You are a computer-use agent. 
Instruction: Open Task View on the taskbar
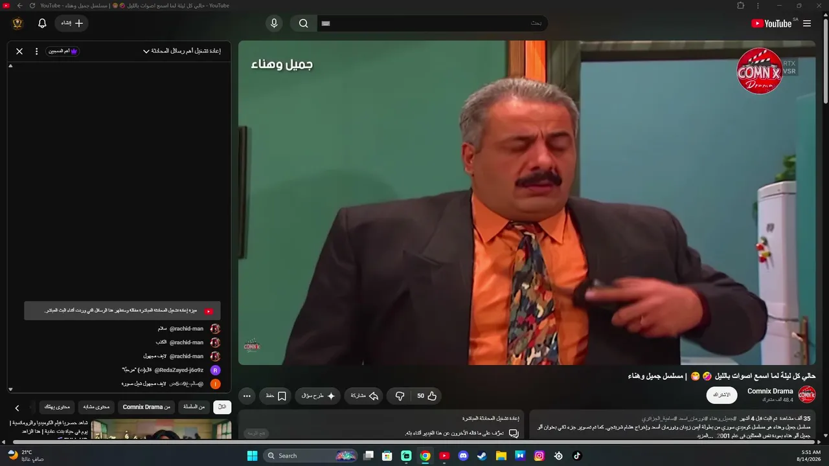tap(369, 456)
